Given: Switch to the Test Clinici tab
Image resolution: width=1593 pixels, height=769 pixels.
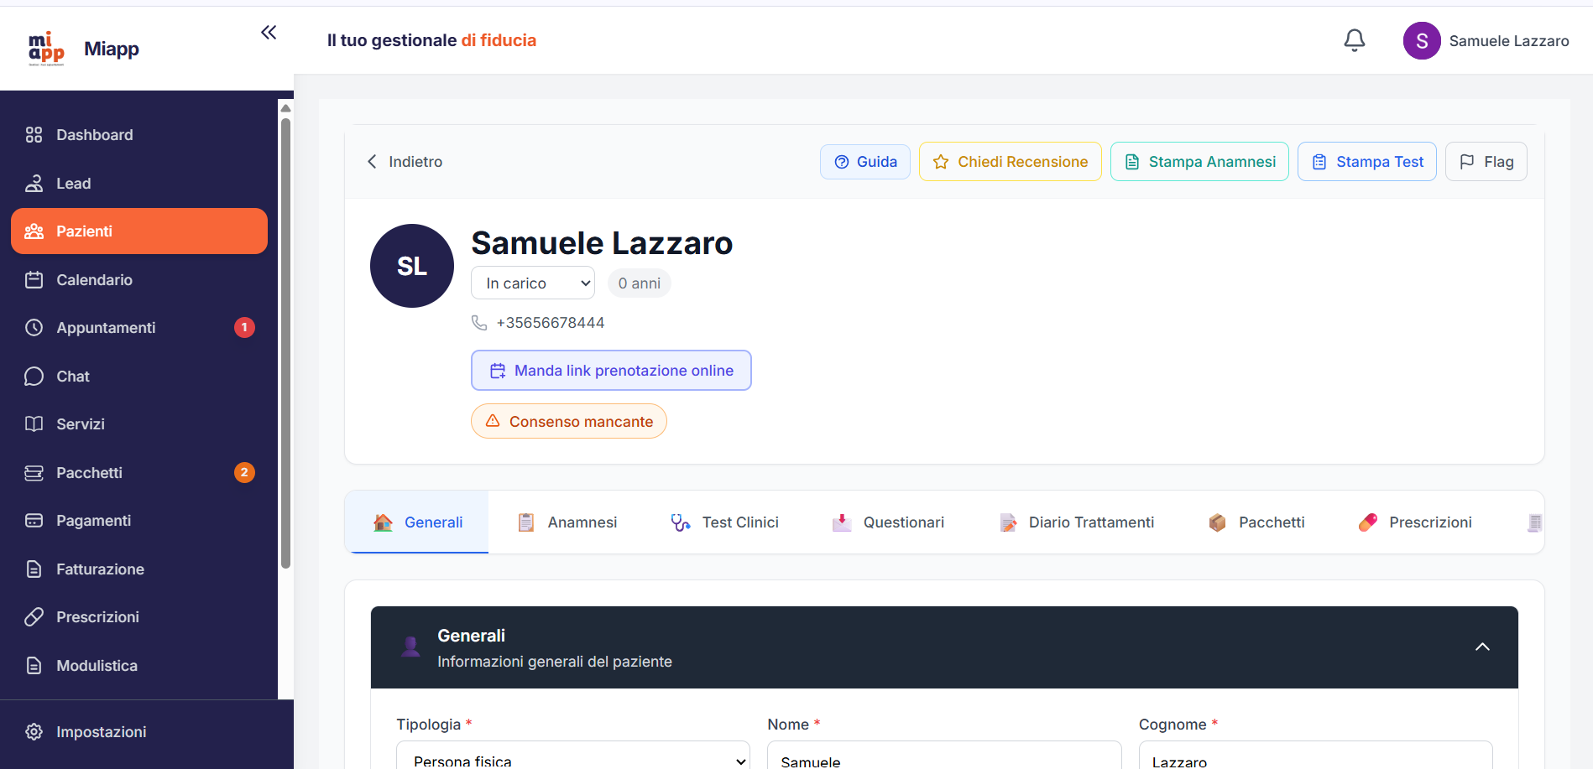Looking at the screenshot, I should [739, 522].
